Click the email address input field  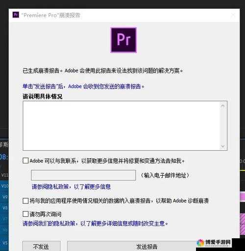[83, 175]
